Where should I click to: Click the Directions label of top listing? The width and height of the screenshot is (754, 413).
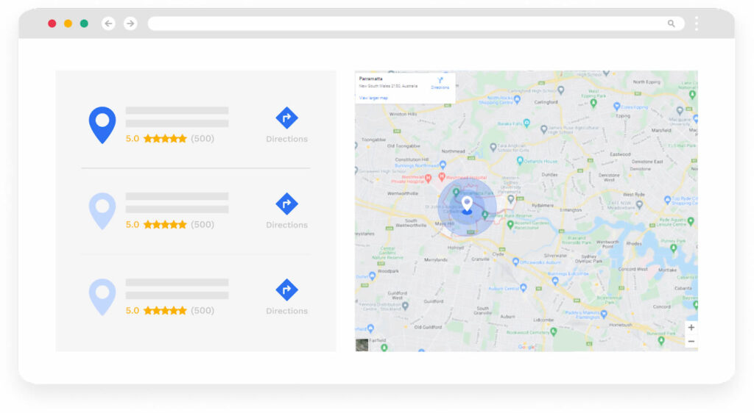(287, 139)
